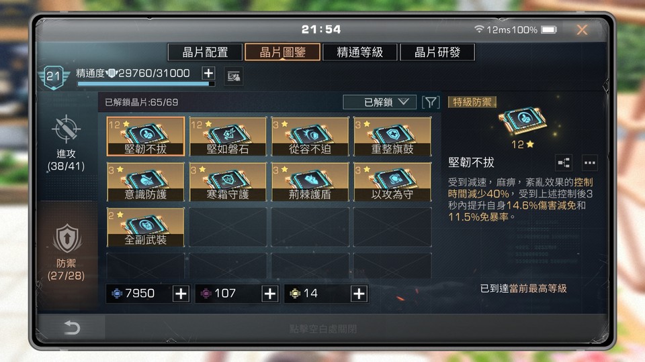645x362 pixels.
Task: Switch to the 晶片配置 tab
Action: pyautogui.click(x=205, y=52)
